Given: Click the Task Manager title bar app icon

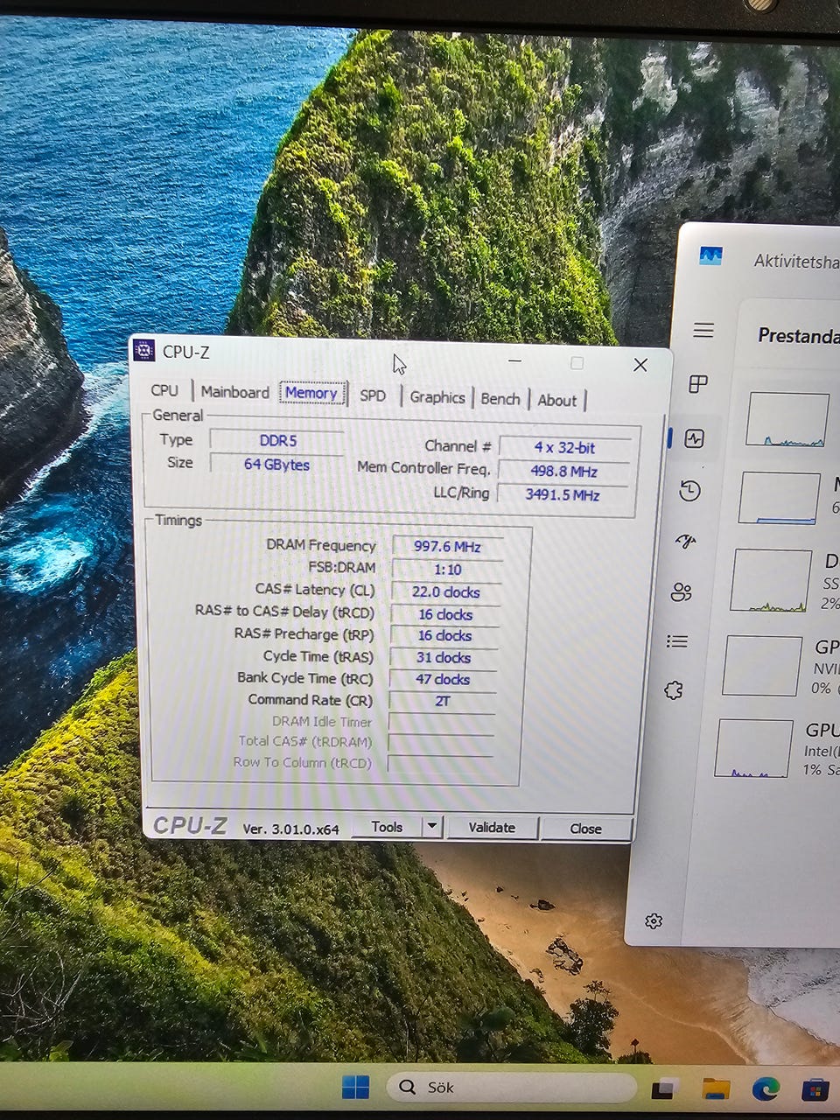Looking at the screenshot, I should point(710,256).
